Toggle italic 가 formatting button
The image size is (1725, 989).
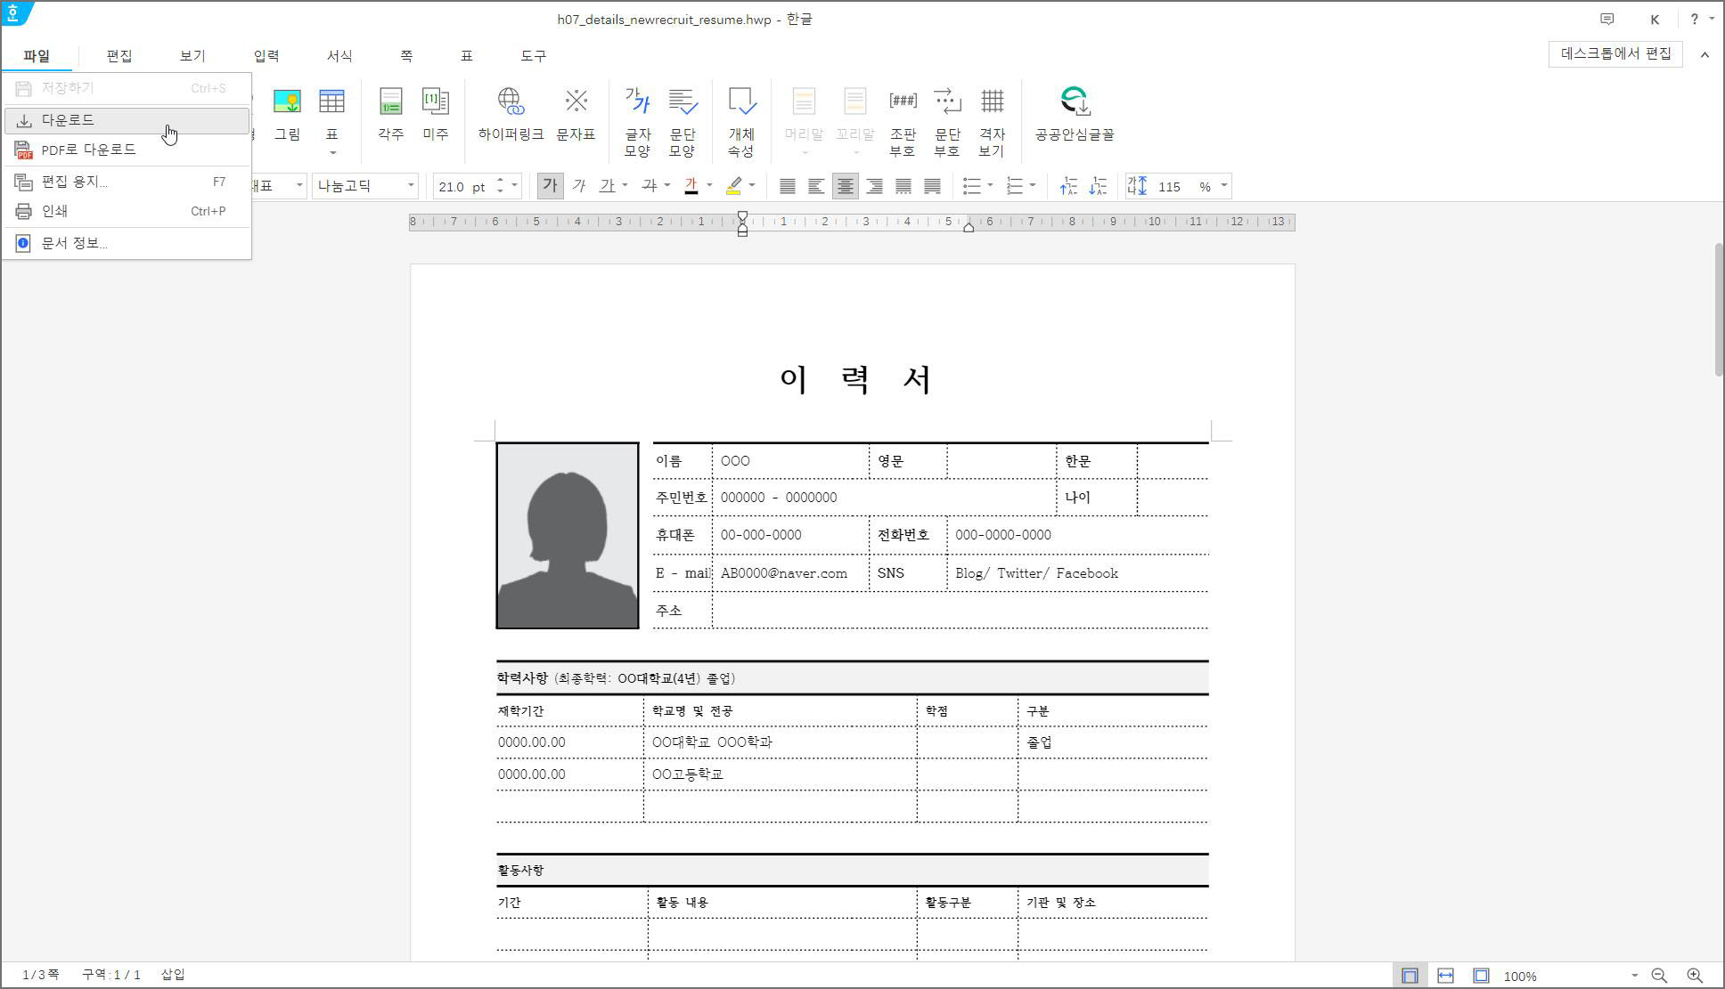(x=578, y=186)
